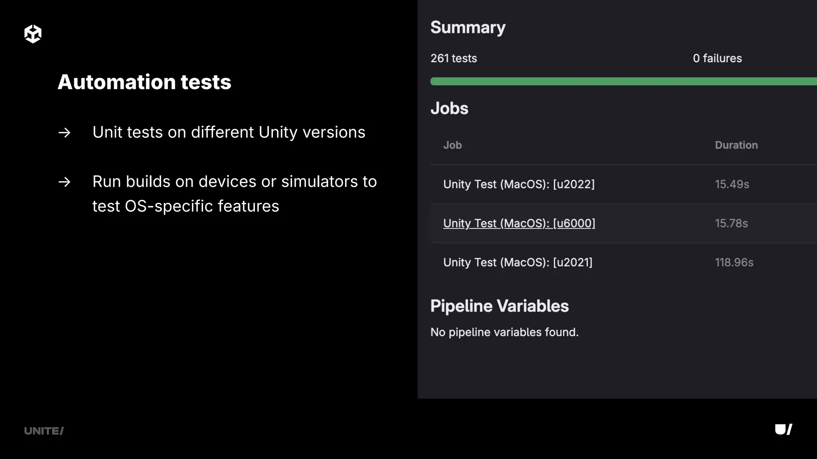This screenshot has height=459, width=817.
Task: Click the UNITE/ wordmark in the footer
Action: coord(44,431)
